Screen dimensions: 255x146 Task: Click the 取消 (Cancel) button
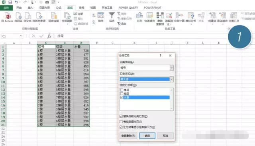165,136
